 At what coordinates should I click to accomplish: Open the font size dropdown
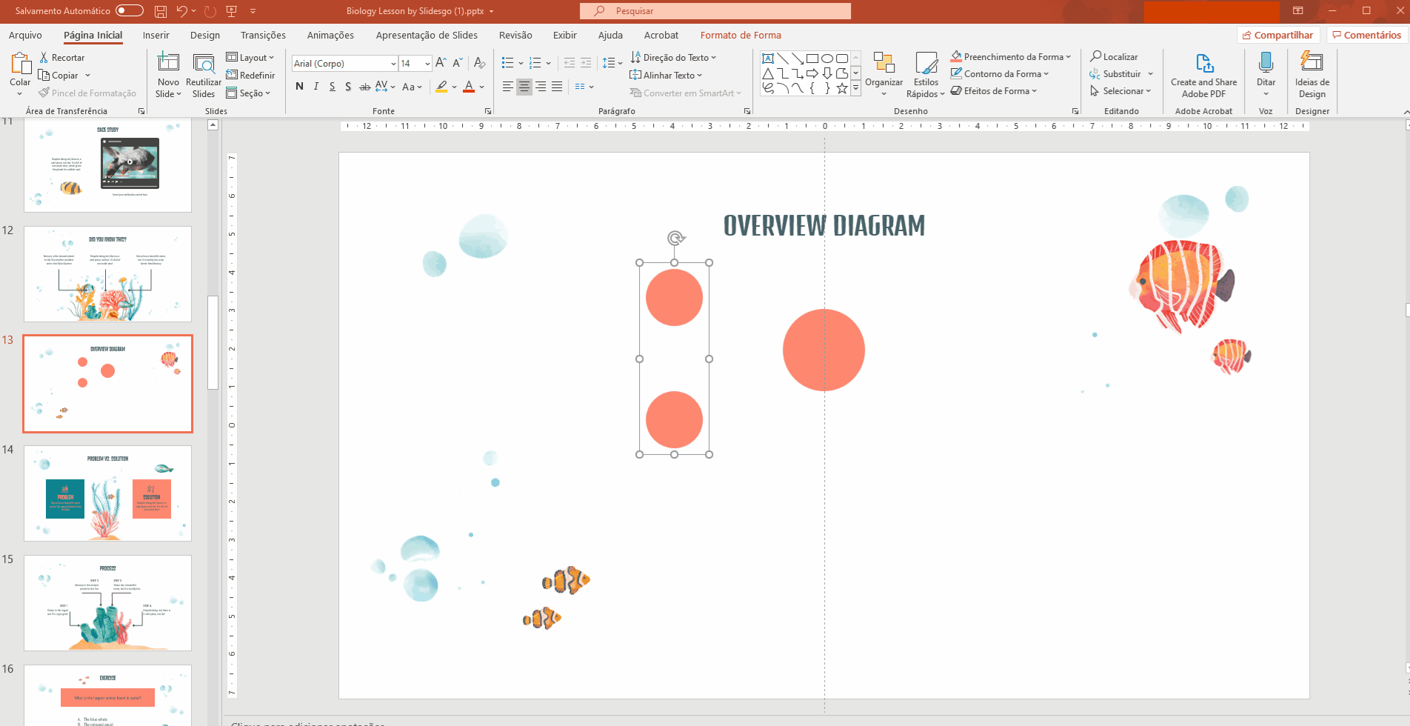[427, 64]
